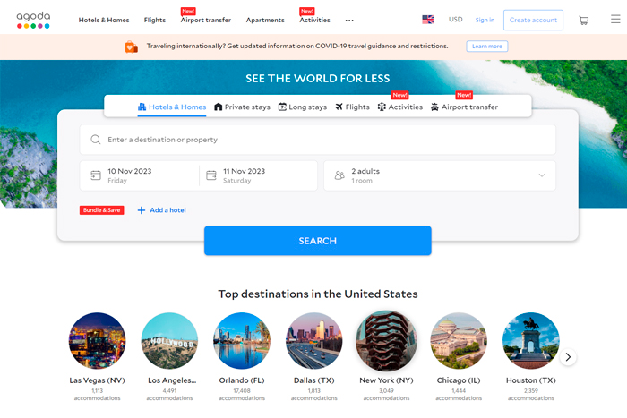The width and height of the screenshot is (627, 418).
Task: Click the "New York (NY)" label
Action: [386, 380]
